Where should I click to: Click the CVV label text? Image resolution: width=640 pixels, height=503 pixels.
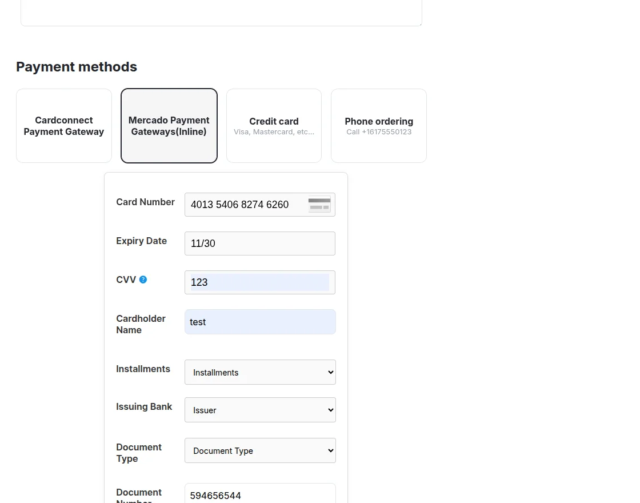pyautogui.click(x=126, y=280)
